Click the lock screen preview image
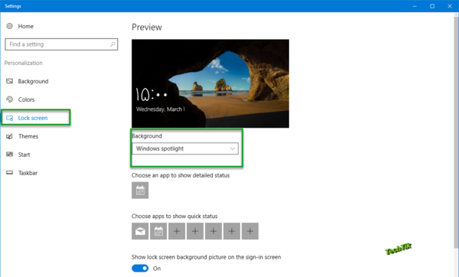Viewport: 459px width, 277px height. point(210,83)
